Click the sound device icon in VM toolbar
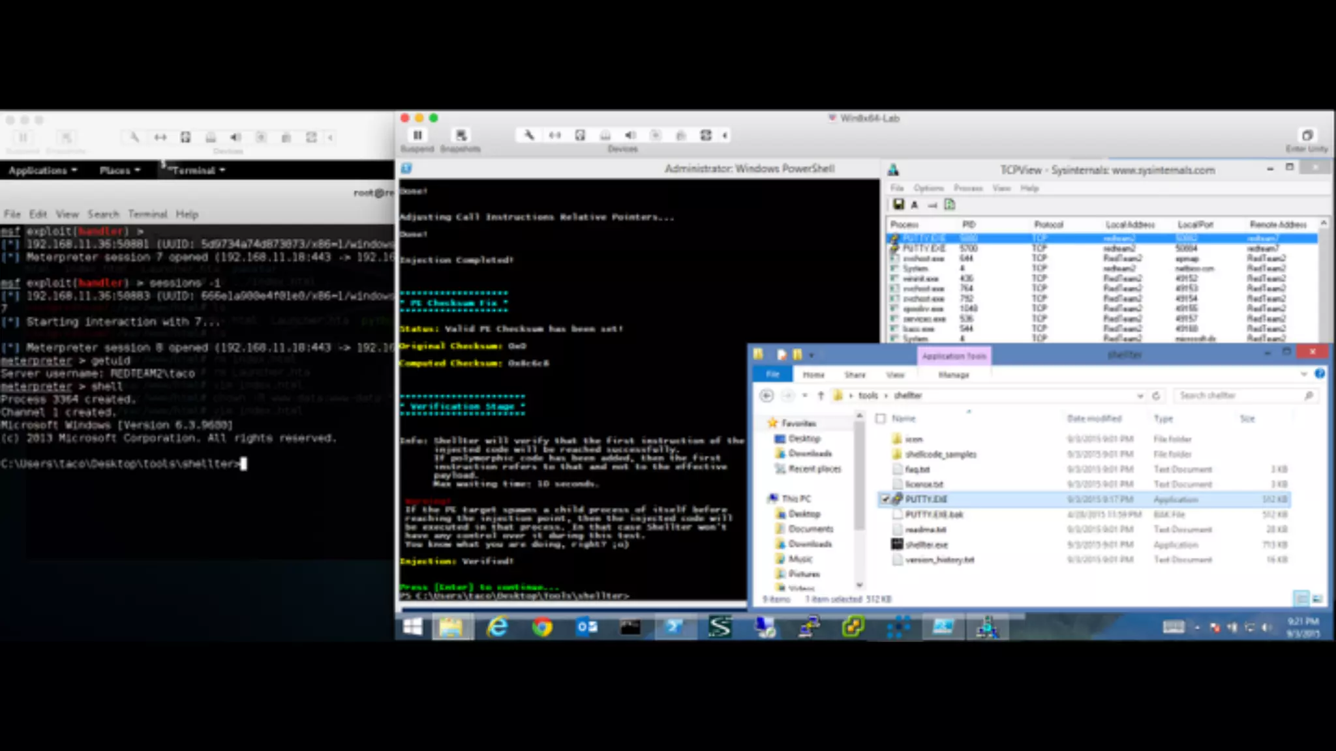The width and height of the screenshot is (1336, 751). coord(630,135)
